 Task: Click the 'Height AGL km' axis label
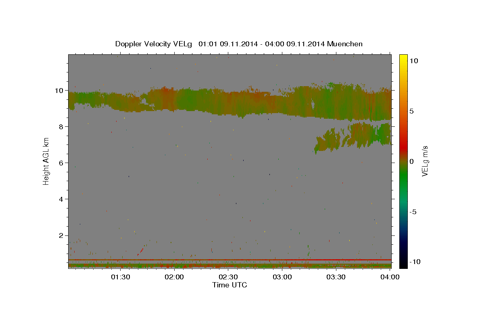[x=46, y=161]
